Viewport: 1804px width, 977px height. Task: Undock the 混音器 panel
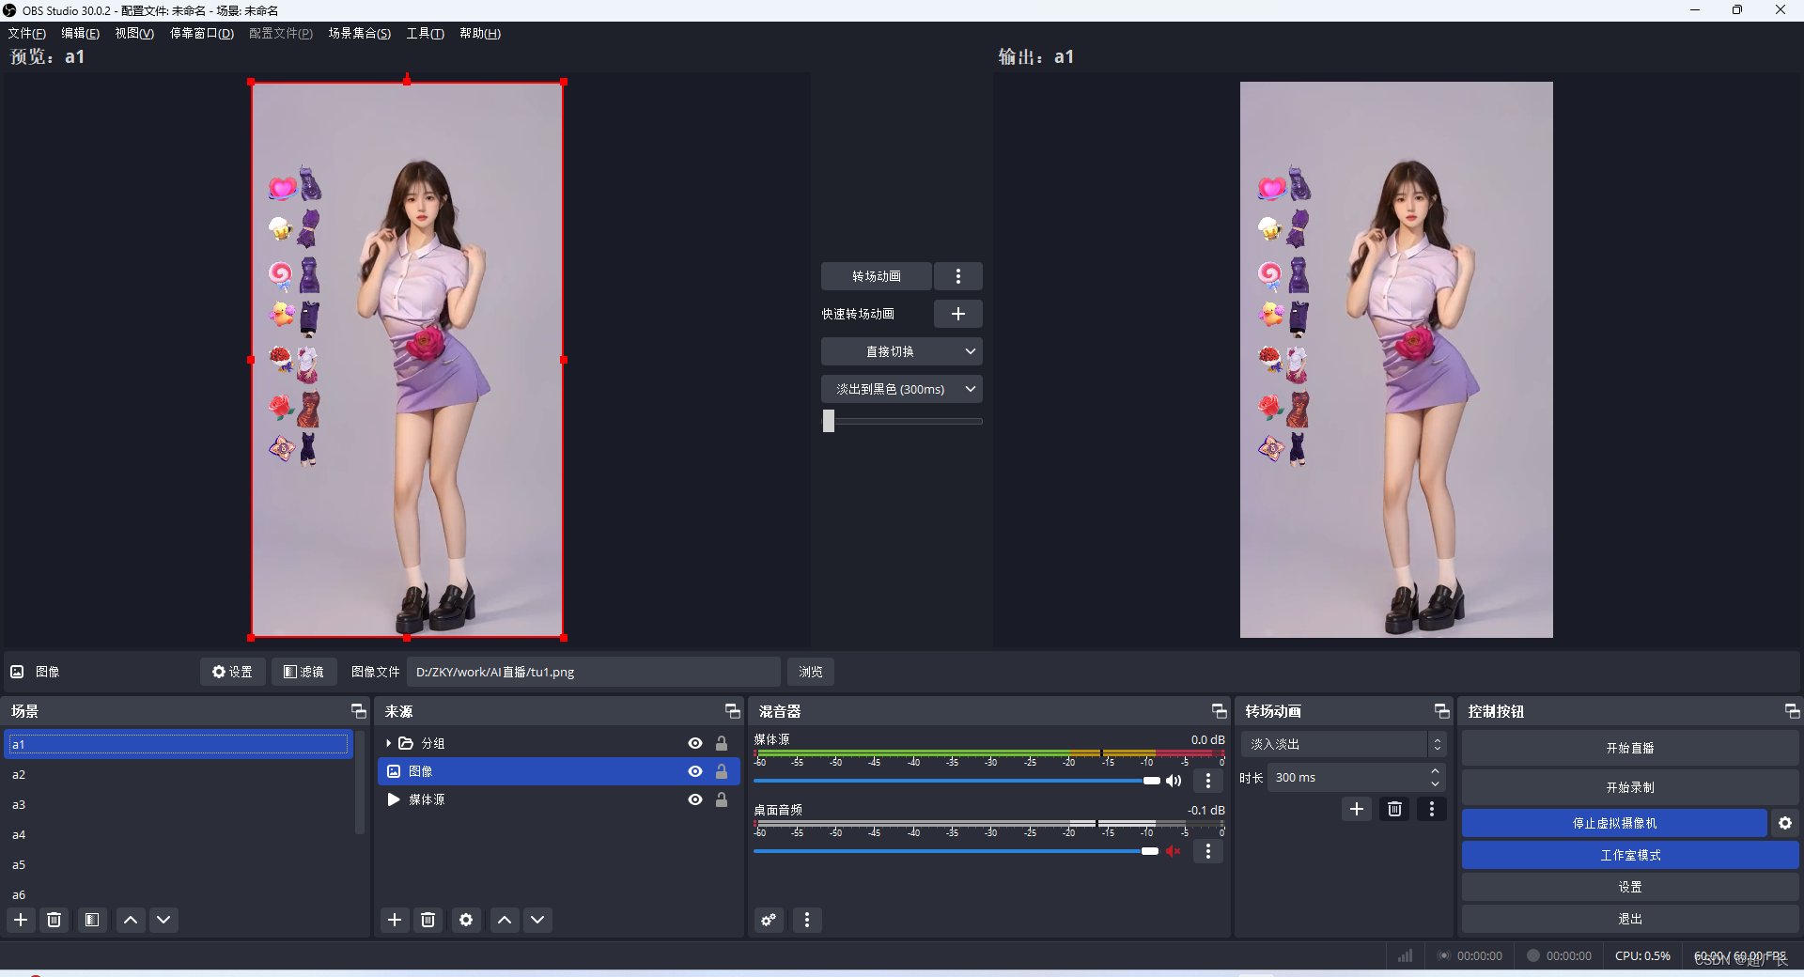pos(1220,711)
